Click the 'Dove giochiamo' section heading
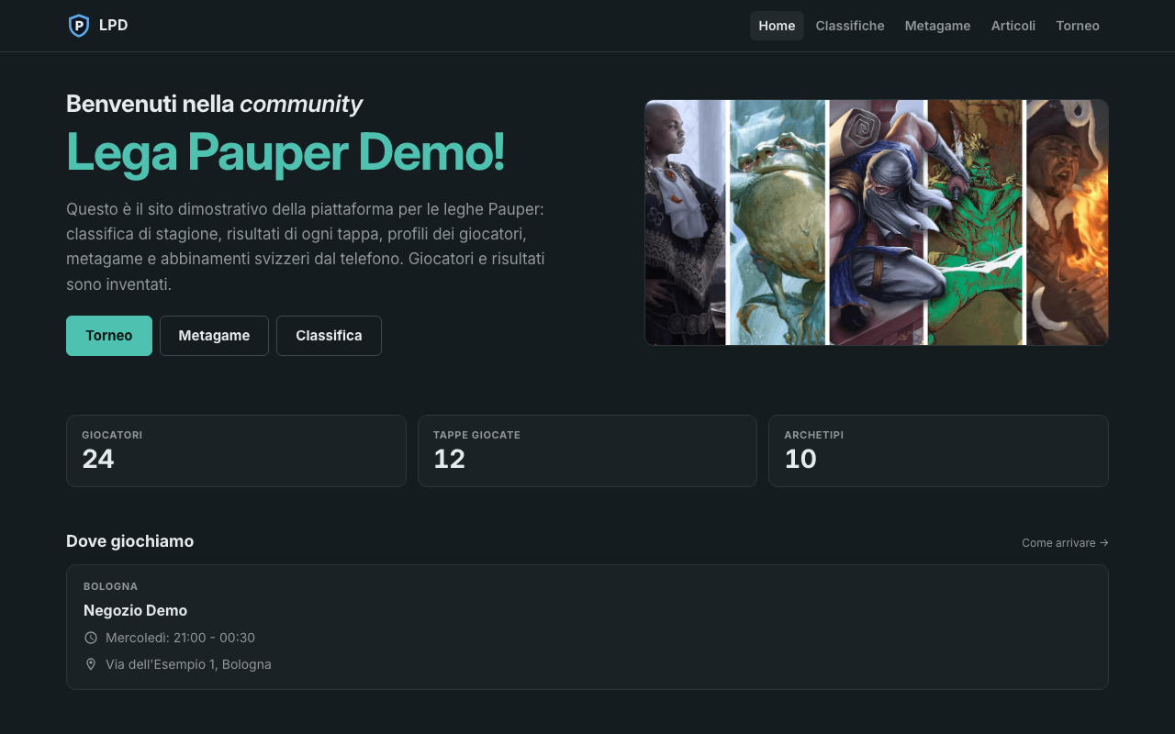1175x734 pixels. point(129,541)
